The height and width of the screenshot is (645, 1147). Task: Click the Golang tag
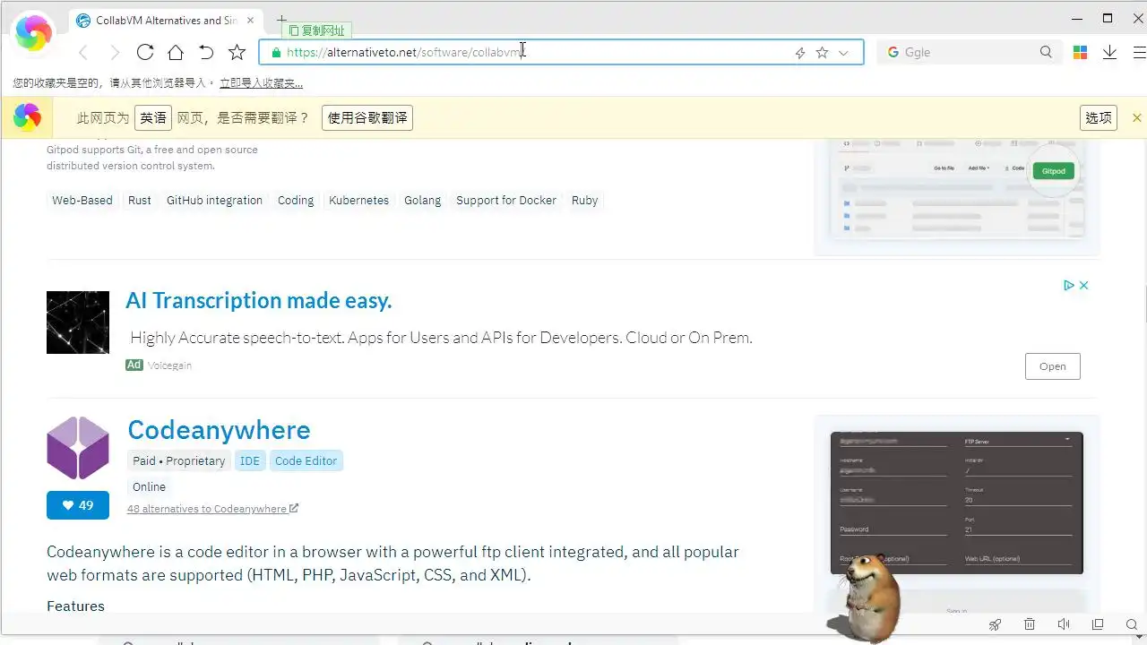[422, 201]
